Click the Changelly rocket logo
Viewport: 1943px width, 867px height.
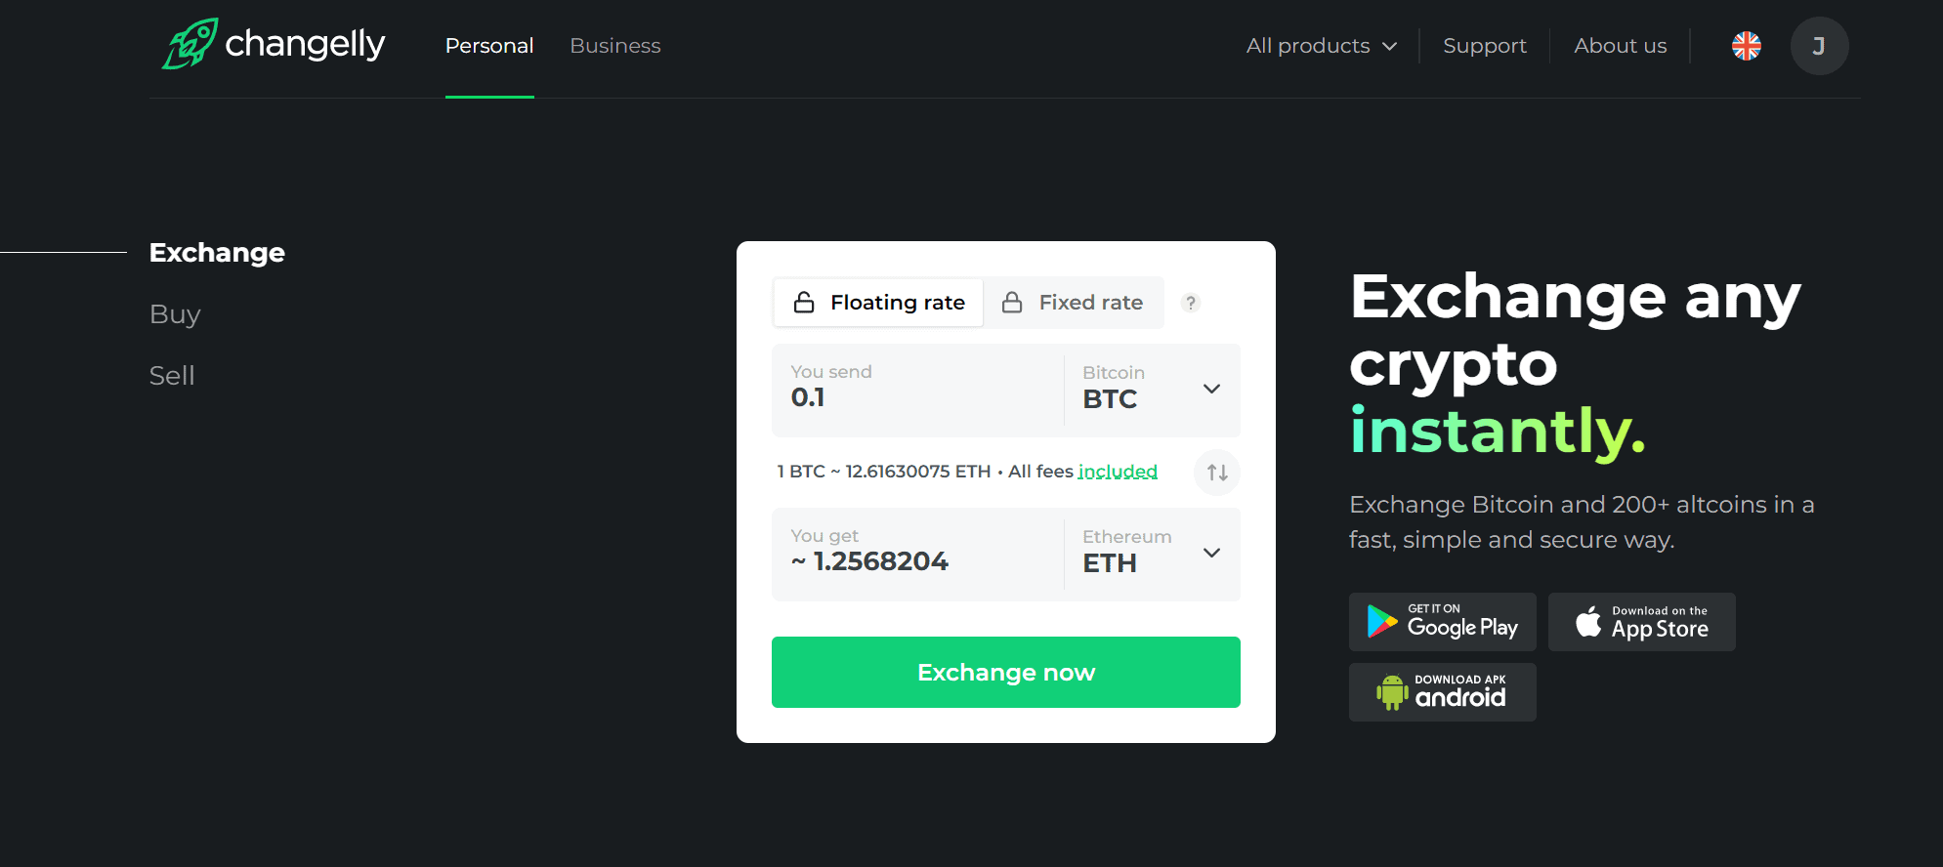191,44
